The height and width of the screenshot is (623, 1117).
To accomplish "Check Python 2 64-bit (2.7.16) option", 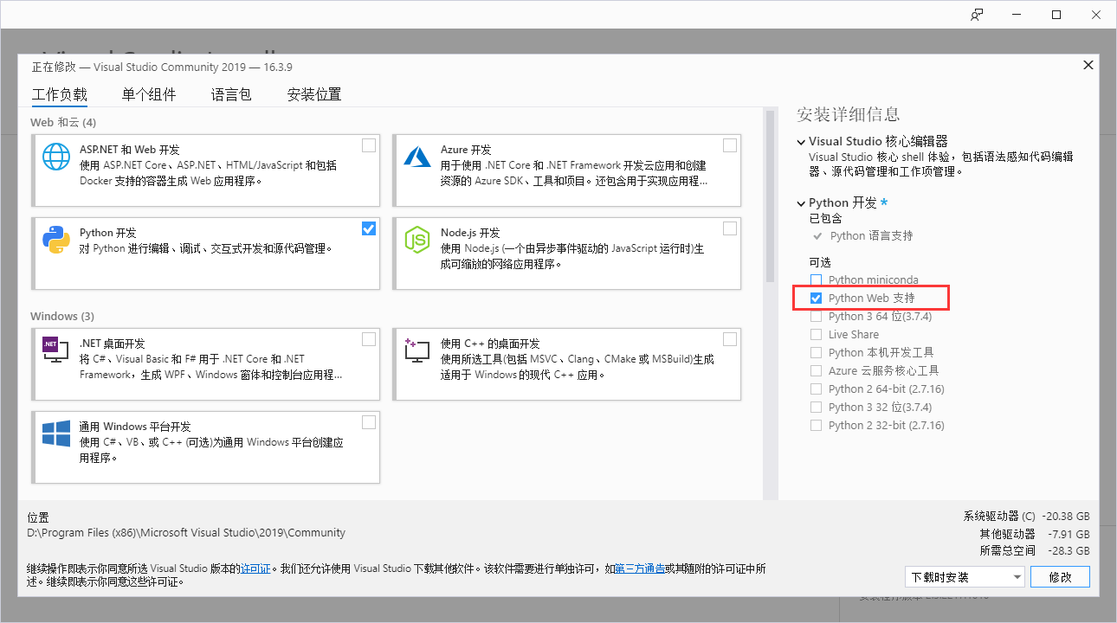I will tap(816, 389).
